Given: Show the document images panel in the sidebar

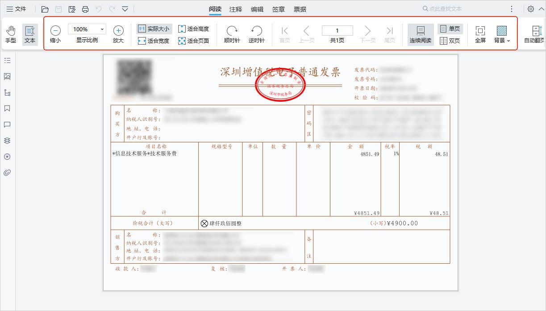Looking at the screenshot, I should click(x=7, y=76).
